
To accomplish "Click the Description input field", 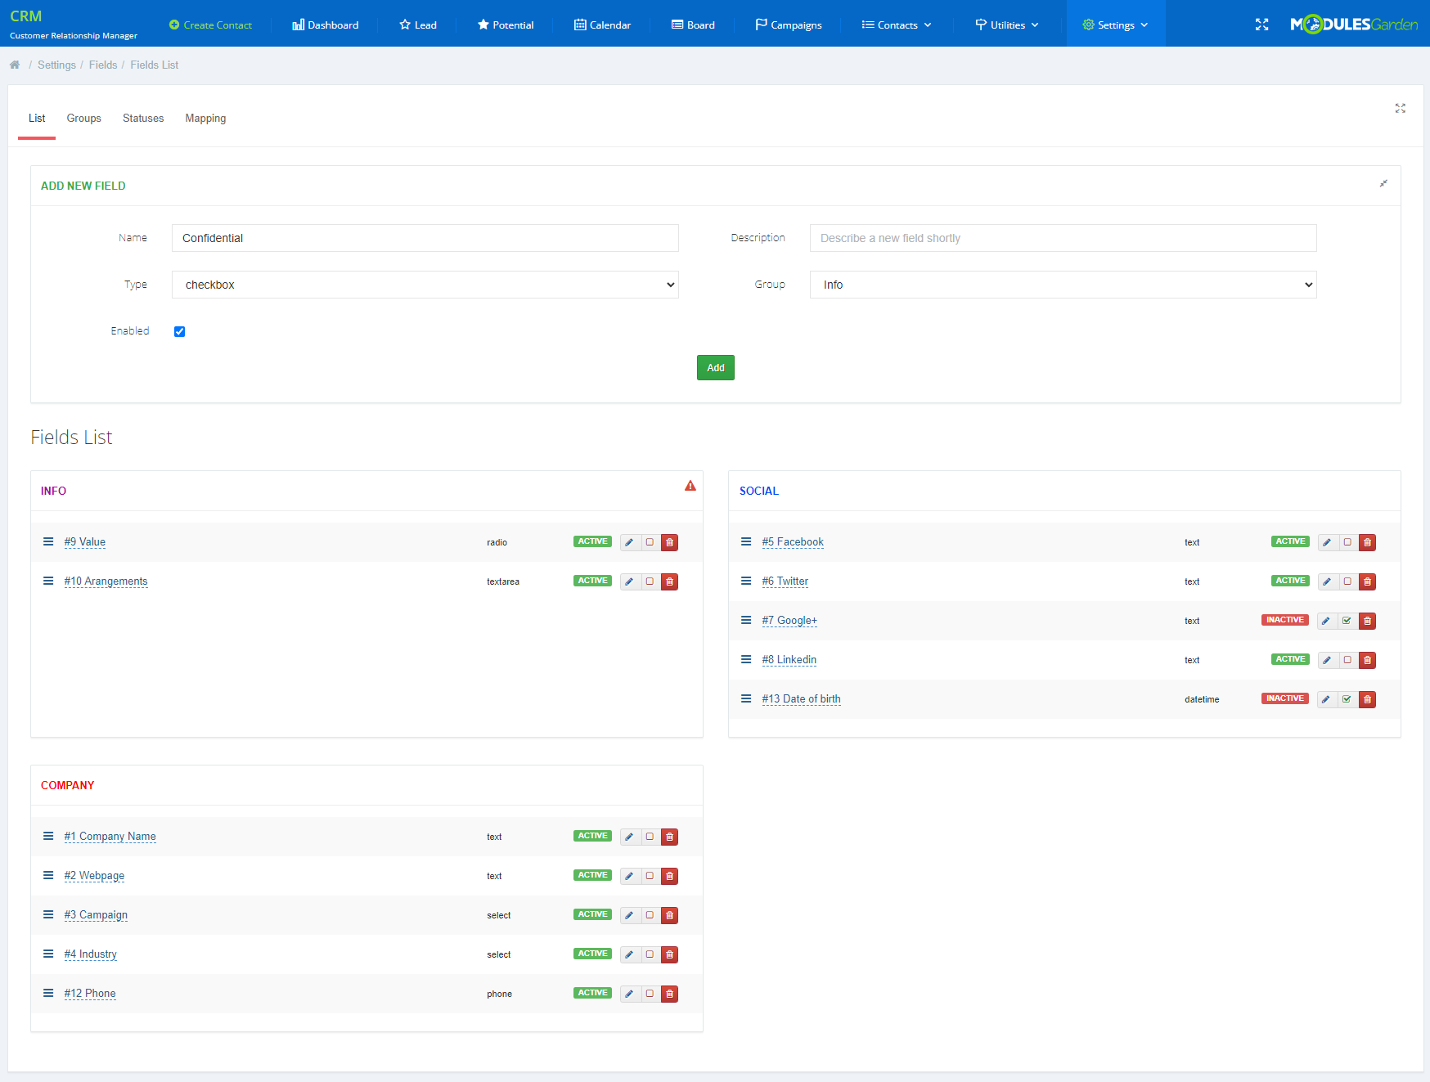I will [1062, 238].
